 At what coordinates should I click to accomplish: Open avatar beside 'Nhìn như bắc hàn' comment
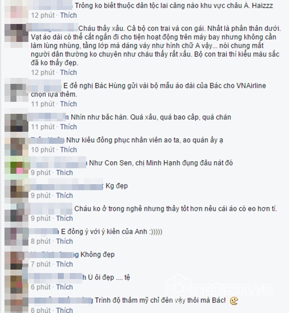click(16, 122)
